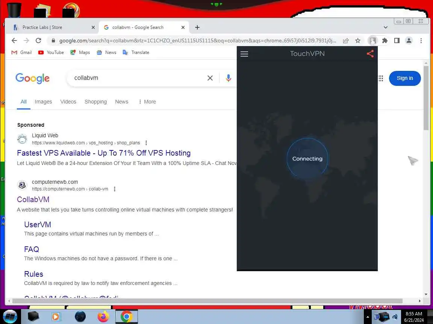Click the TouchVPN share icon
The height and width of the screenshot is (324, 433).
point(370,54)
